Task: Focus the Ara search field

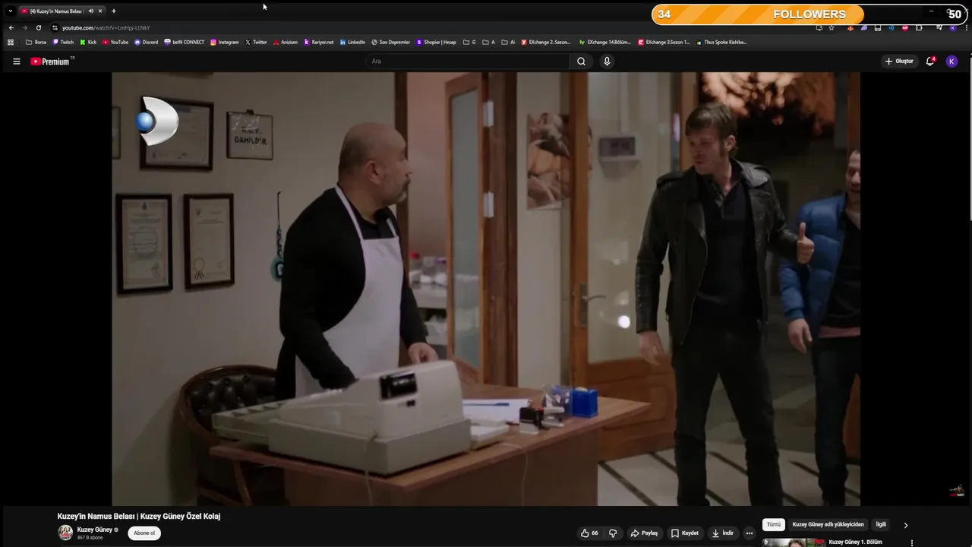Action: point(467,62)
